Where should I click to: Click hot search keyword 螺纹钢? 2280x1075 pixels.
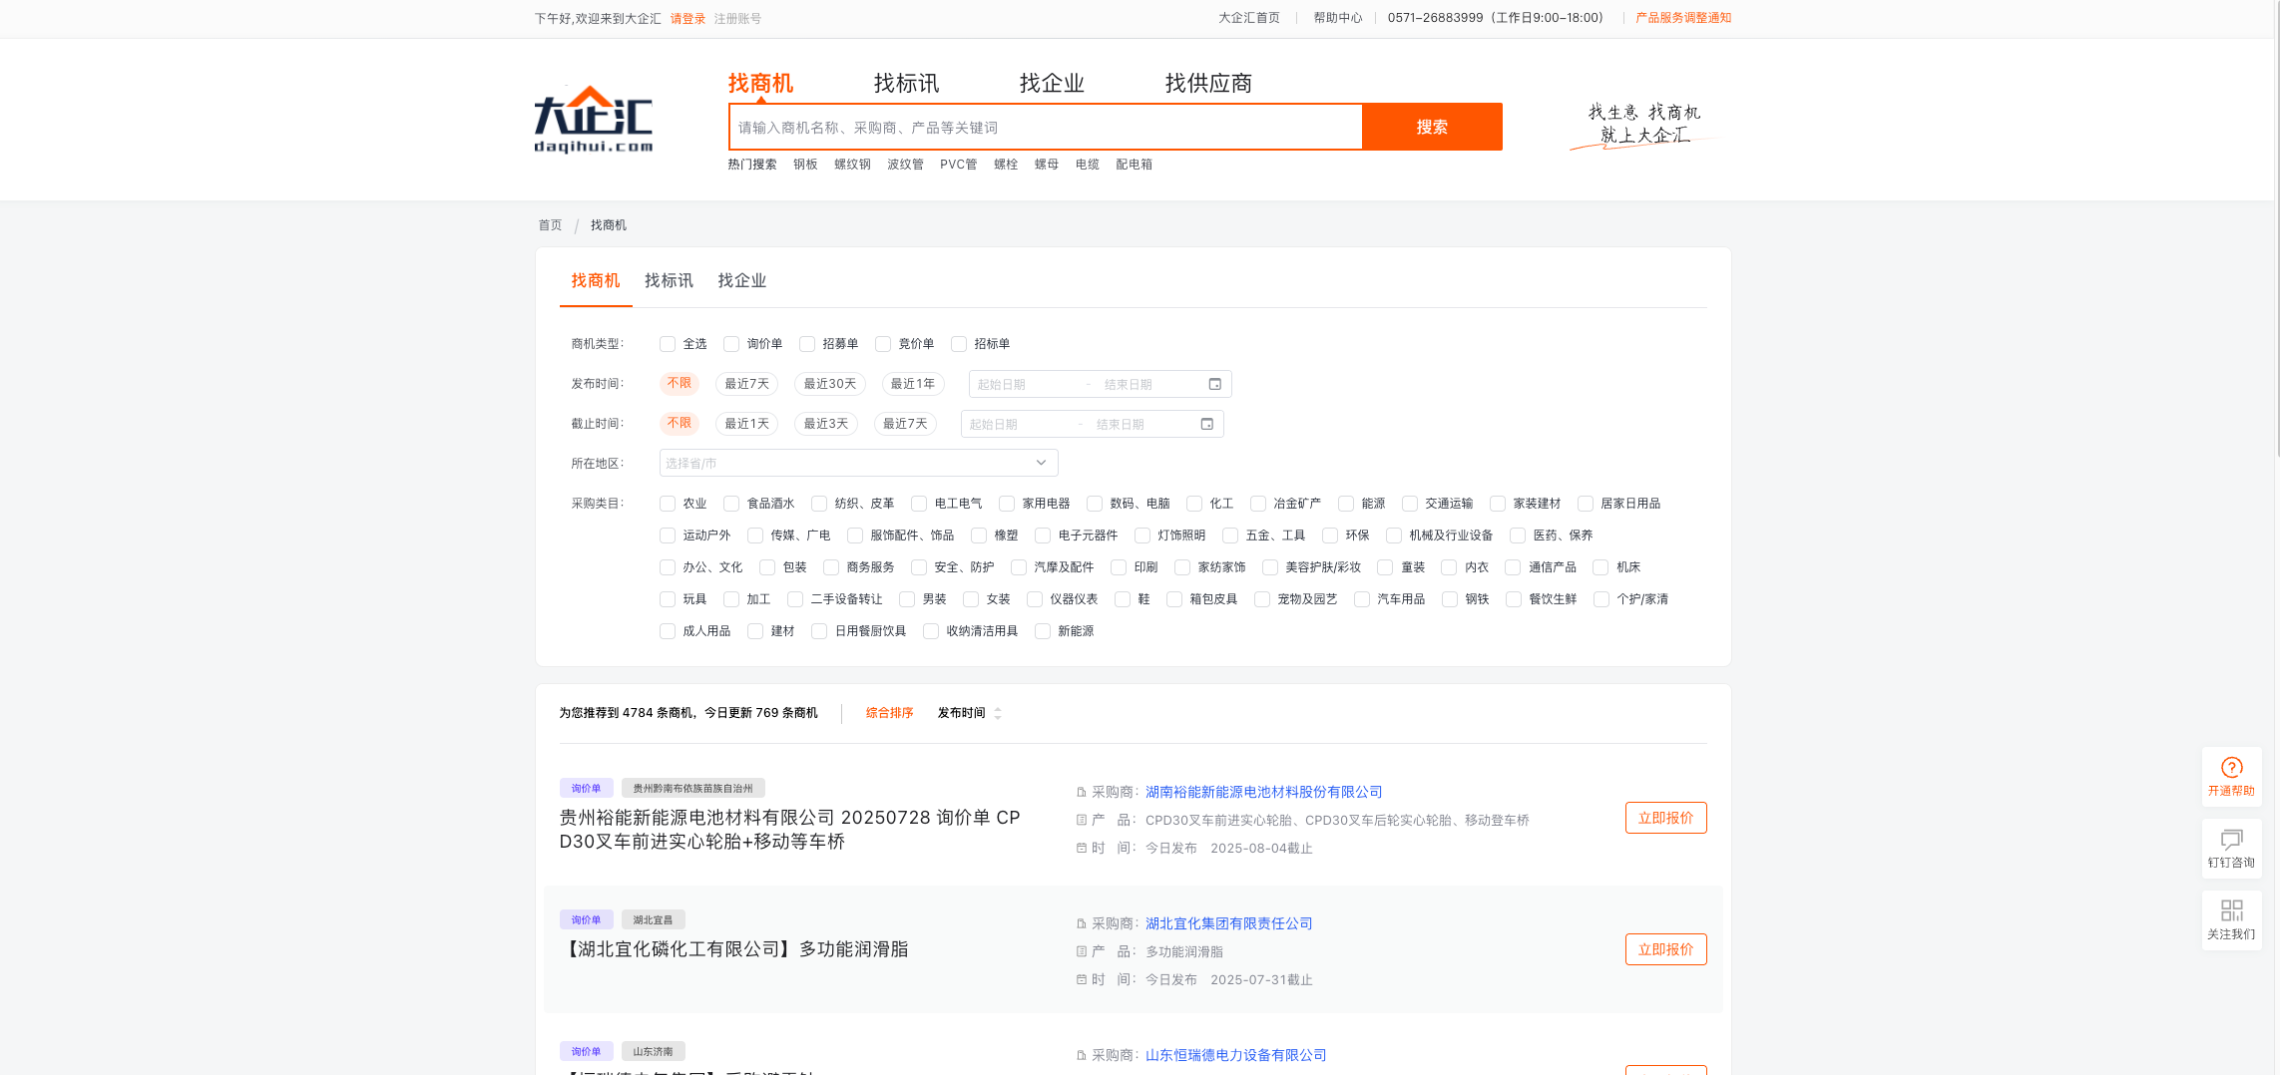[x=852, y=165]
